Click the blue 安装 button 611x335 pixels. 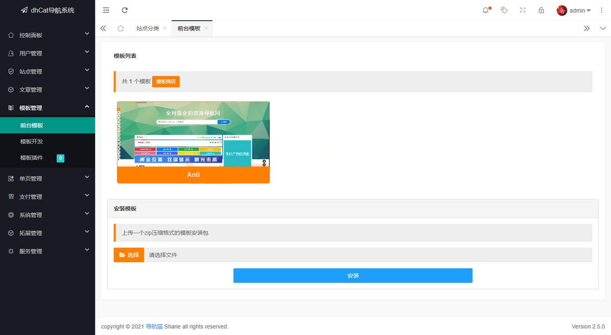[353, 276]
